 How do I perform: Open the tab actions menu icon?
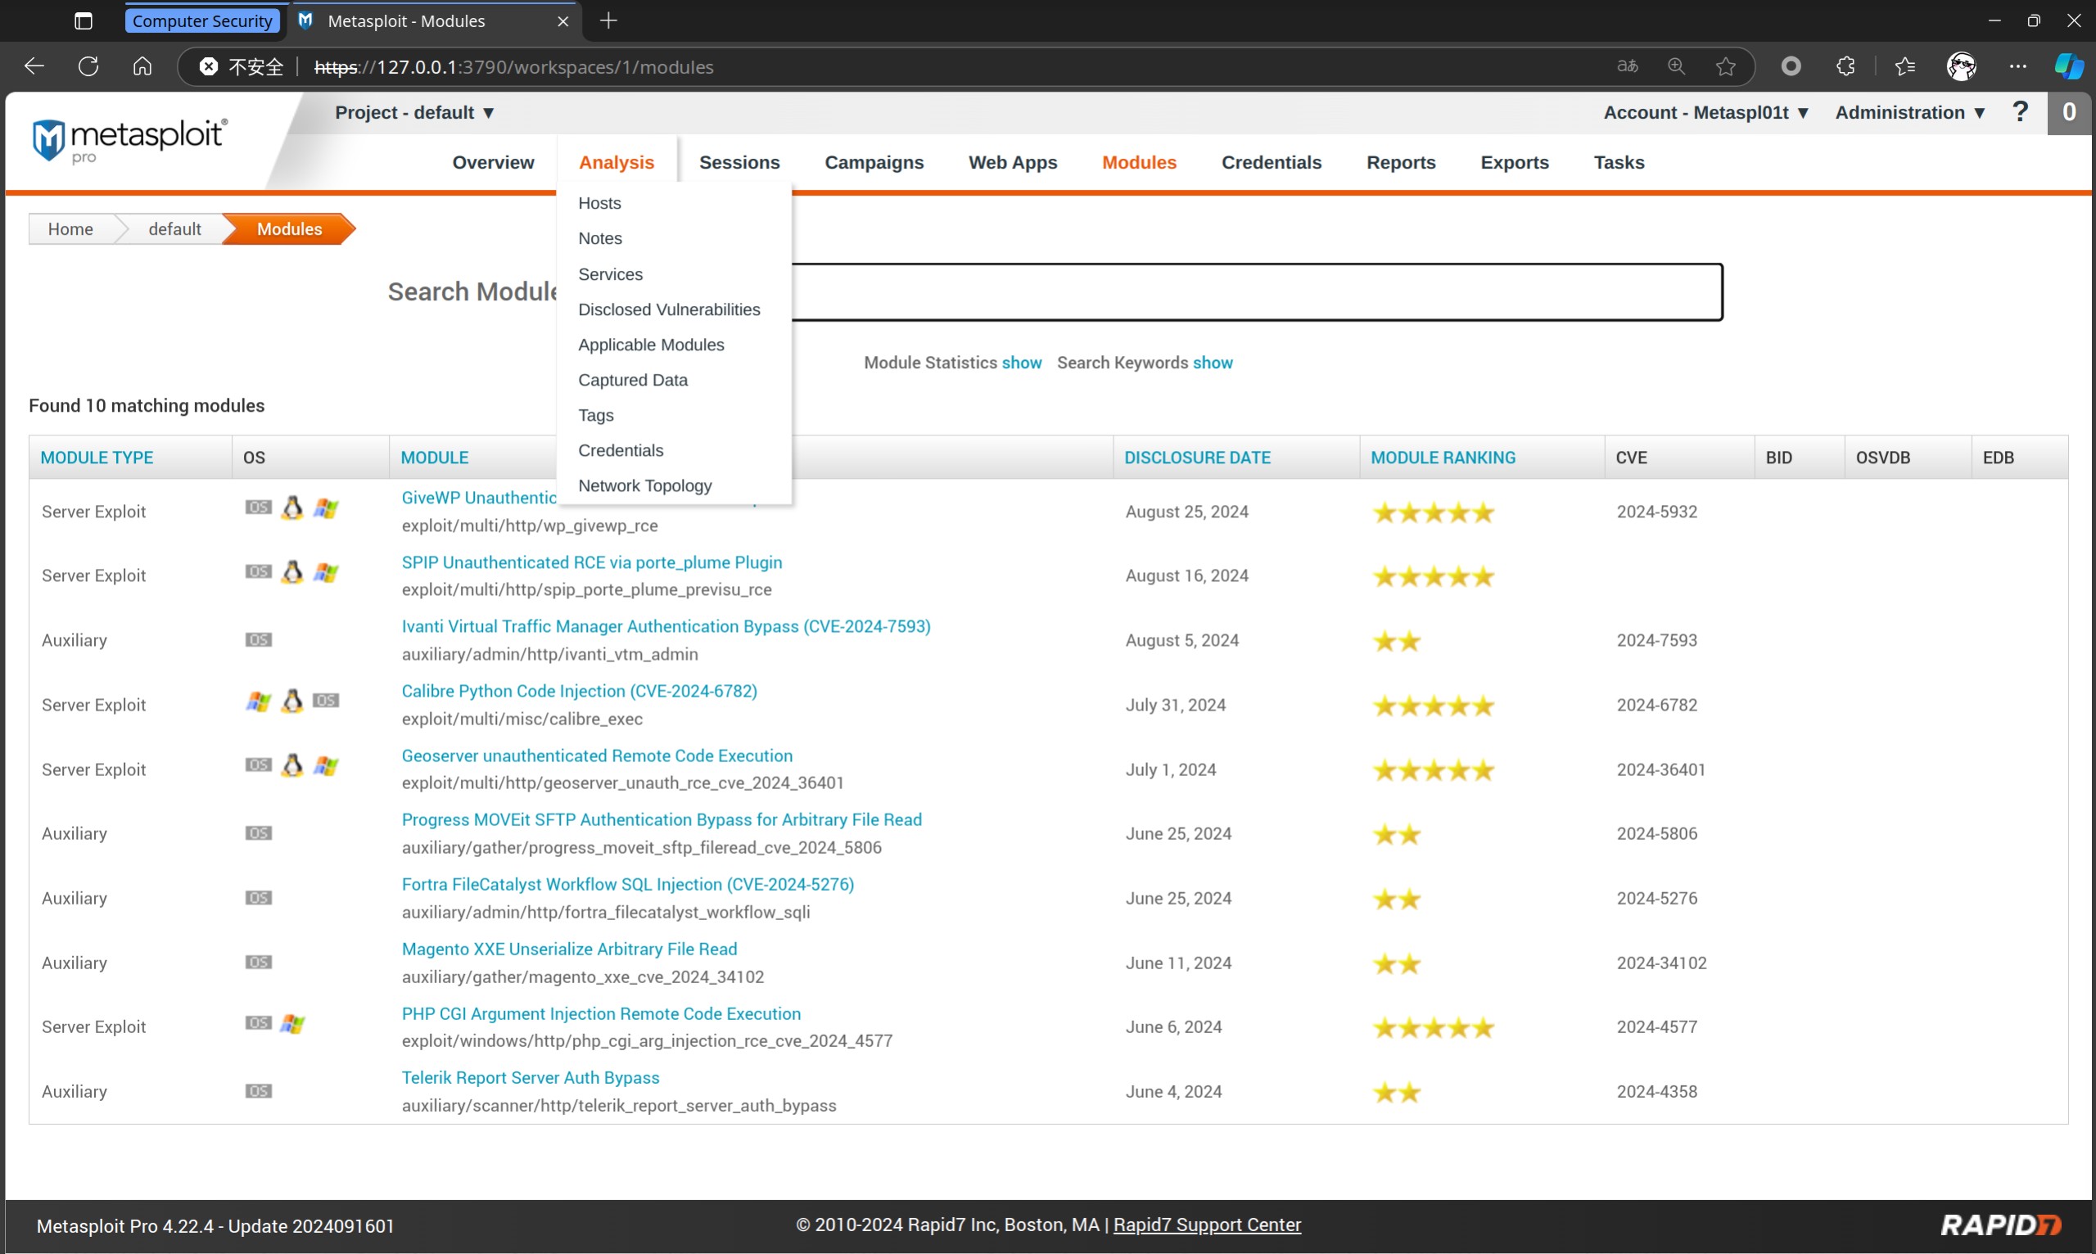point(83,20)
